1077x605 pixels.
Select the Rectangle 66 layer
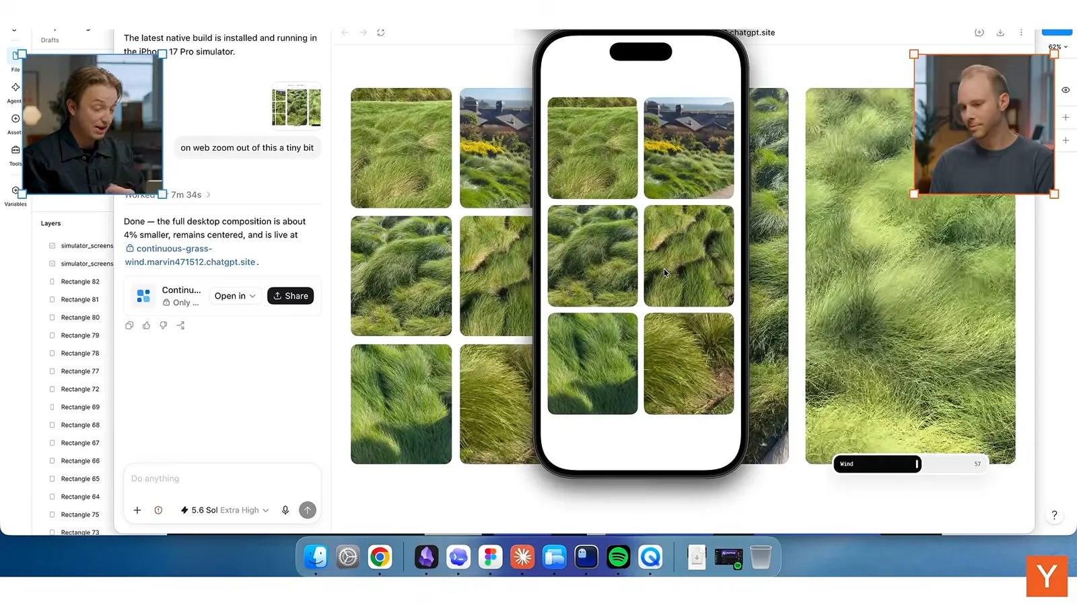point(80,461)
